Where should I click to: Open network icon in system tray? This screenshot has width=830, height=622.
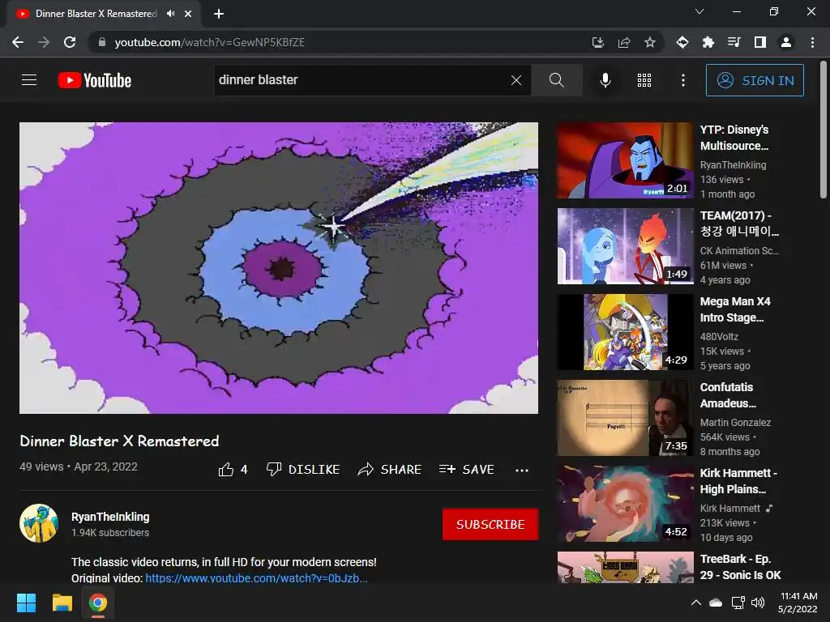pos(738,603)
